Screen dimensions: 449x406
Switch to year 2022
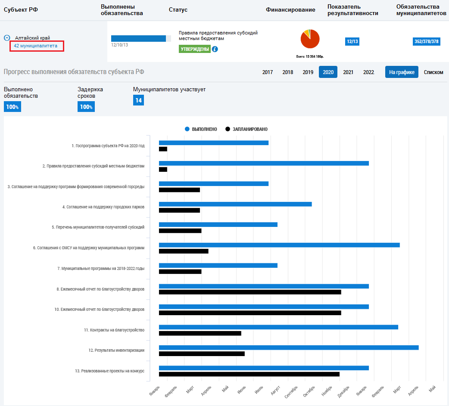pyautogui.click(x=368, y=72)
